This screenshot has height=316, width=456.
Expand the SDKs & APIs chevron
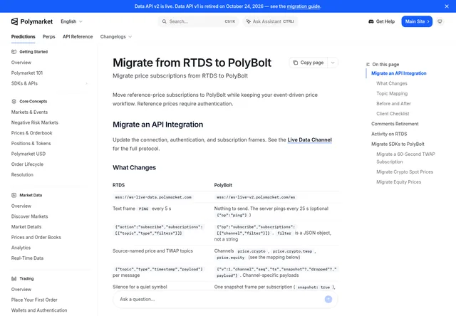(x=86, y=84)
